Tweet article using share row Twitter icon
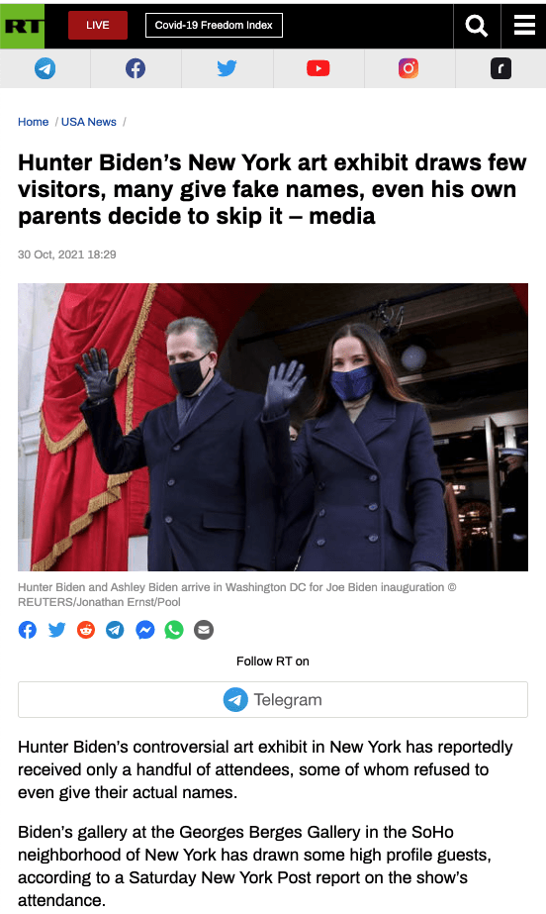 [x=57, y=630]
